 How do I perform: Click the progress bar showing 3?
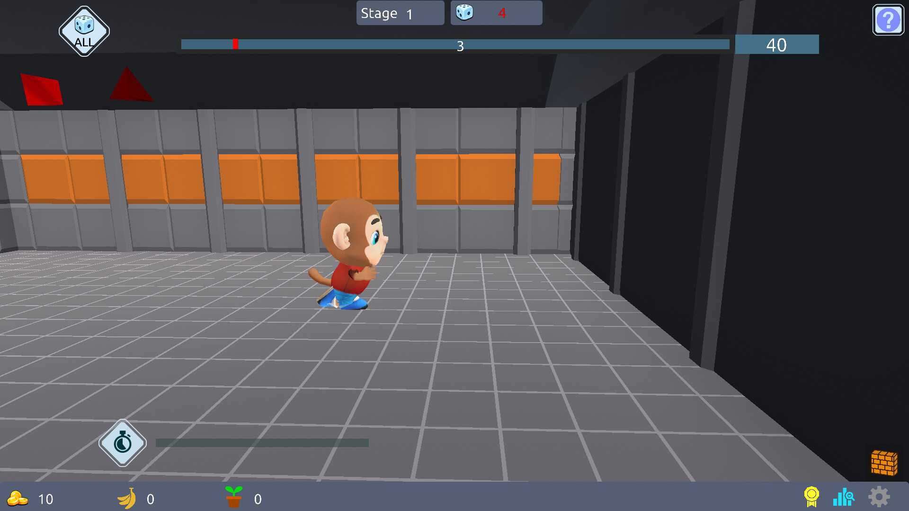458,45
